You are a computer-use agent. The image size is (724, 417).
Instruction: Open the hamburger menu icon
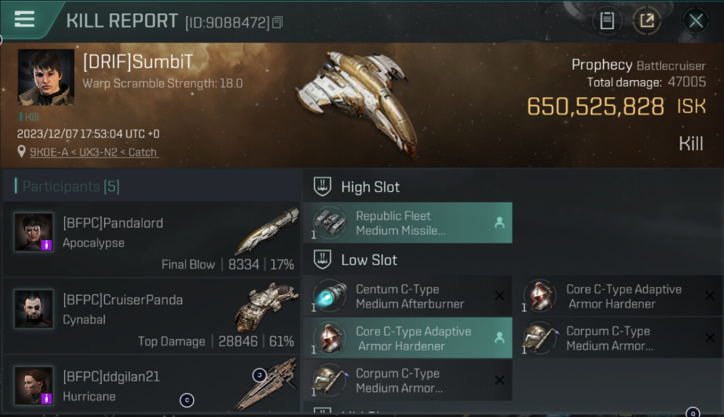[x=25, y=19]
